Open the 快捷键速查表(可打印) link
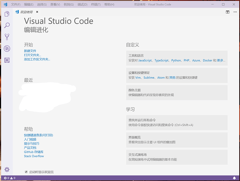Screen dimensions: 240x181 [38, 135]
